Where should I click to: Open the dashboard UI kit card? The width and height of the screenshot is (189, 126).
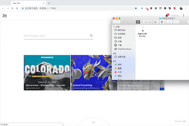coord(141,85)
